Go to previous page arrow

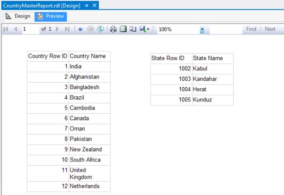[x=16, y=29]
